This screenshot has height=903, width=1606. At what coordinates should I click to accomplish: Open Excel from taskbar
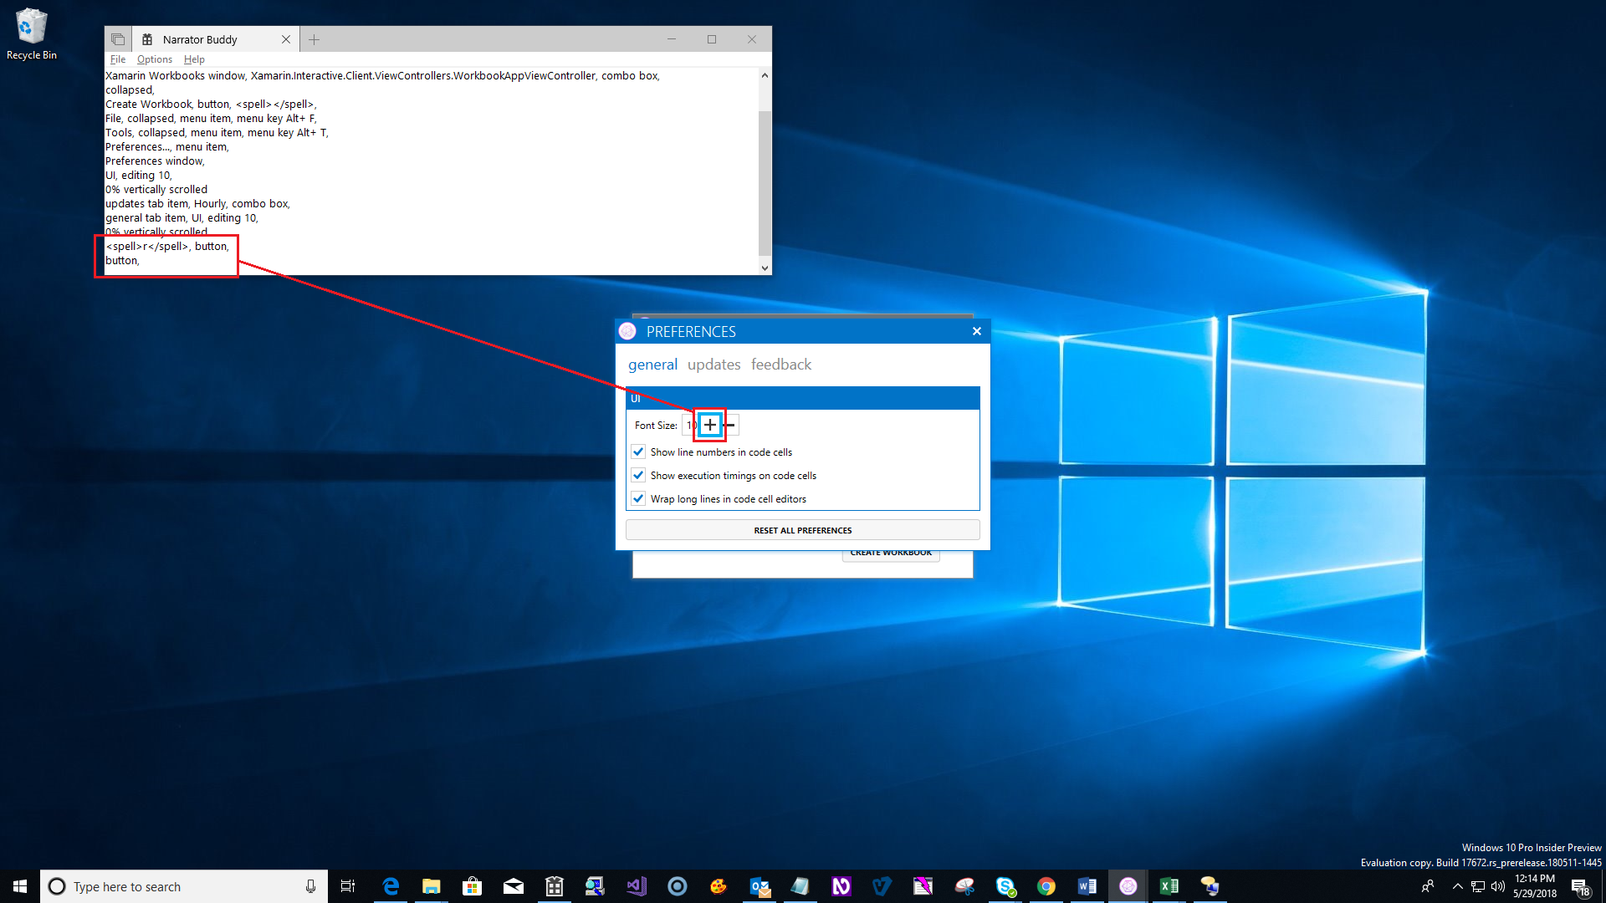pos(1169,886)
